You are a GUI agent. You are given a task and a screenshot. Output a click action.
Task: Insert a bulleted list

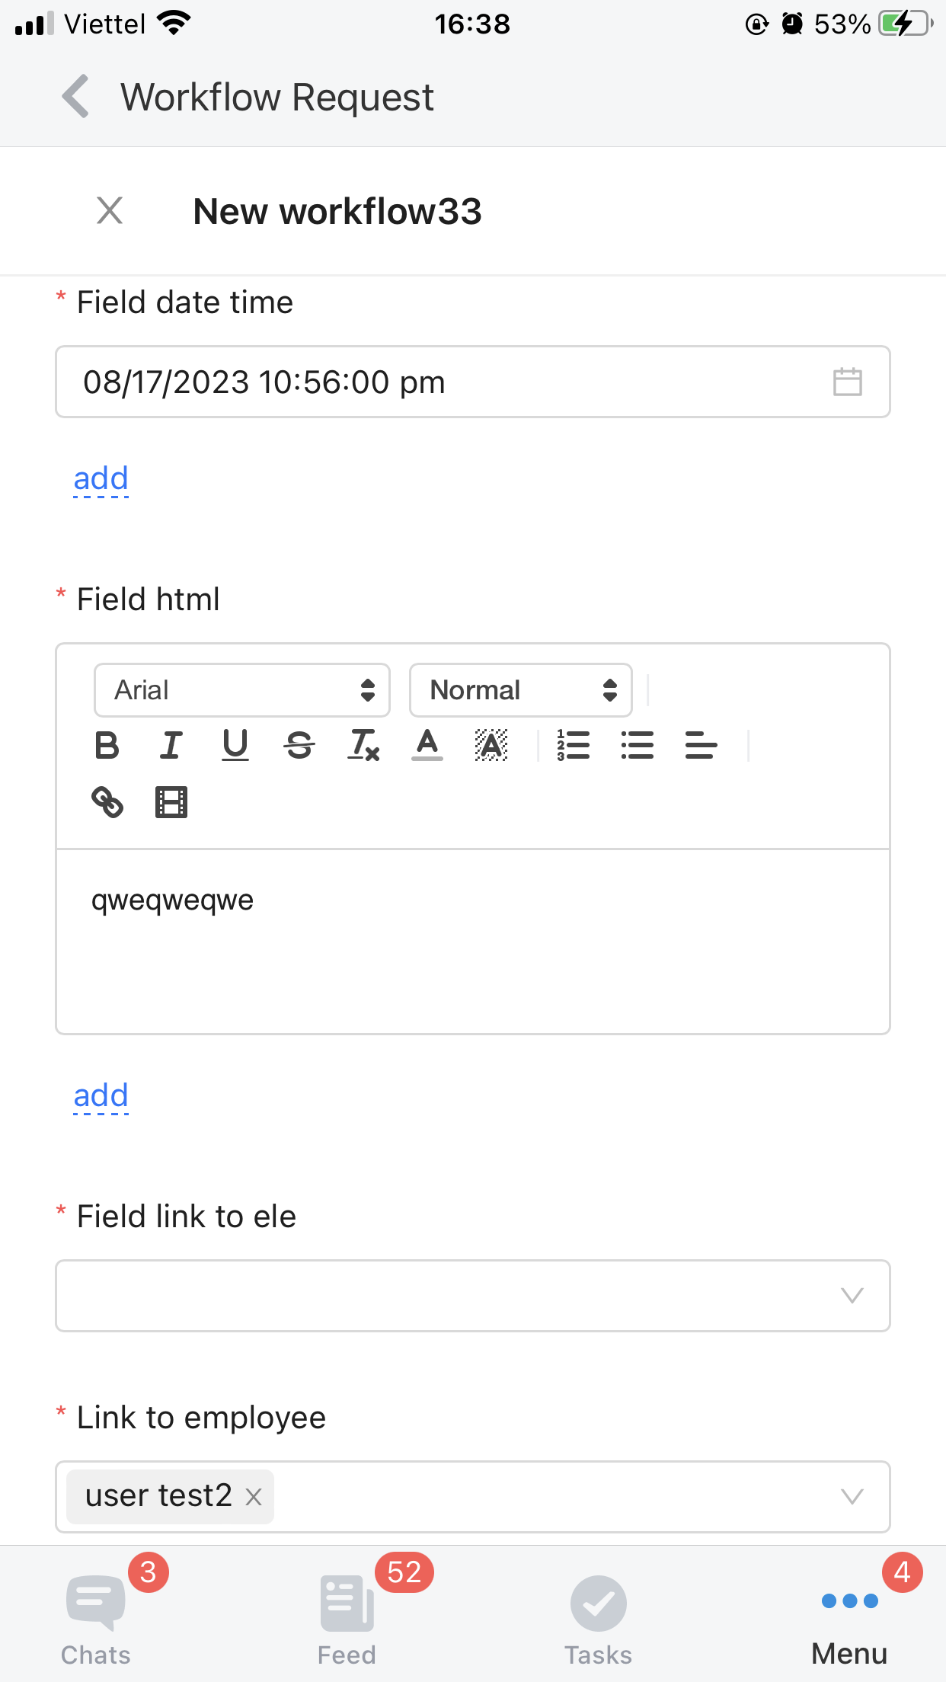pyautogui.click(x=638, y=745)
